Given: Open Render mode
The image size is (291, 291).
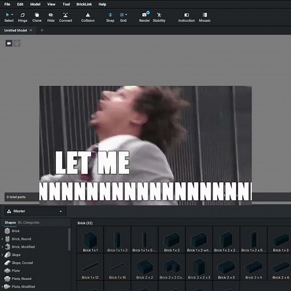Looking at the screenshot, I should point(144,17).
